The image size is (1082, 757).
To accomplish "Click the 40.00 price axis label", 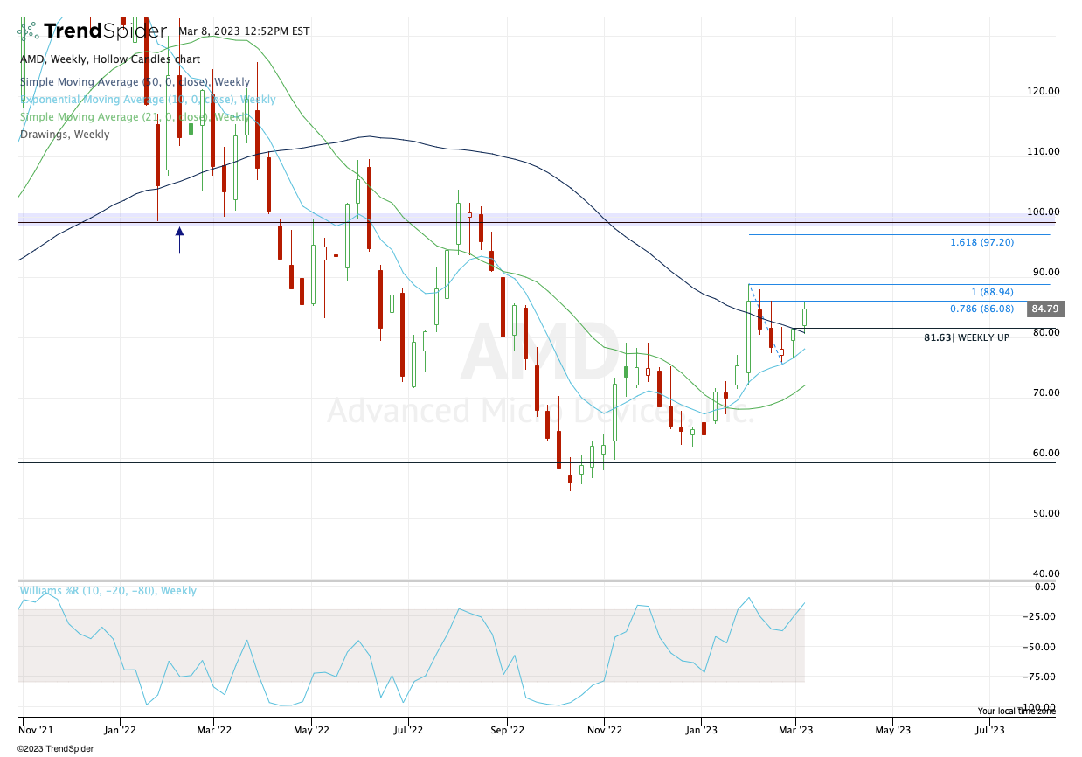I will click(x=1046, y=573).
